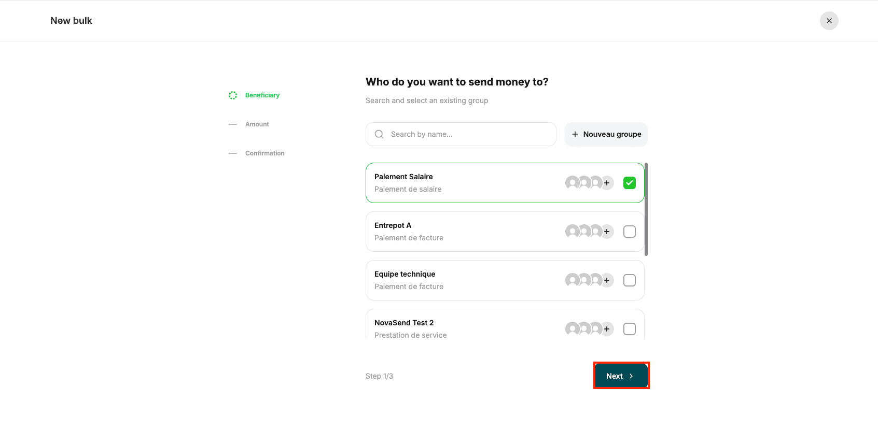Uncheck the Paiement Salaire group
This screenshot has height=445, width=878.
coord(630,182)
